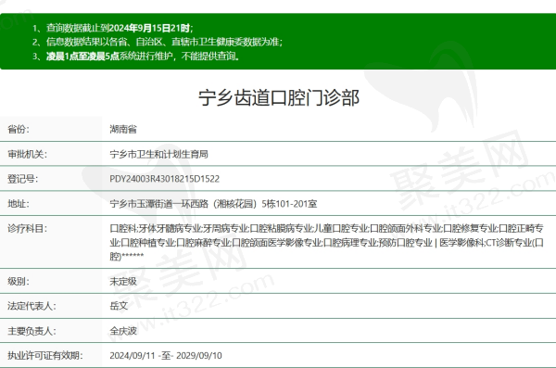Click the 执业许可证有效期 label
This screenshot has height=368, width=556.
click(45, 356)
